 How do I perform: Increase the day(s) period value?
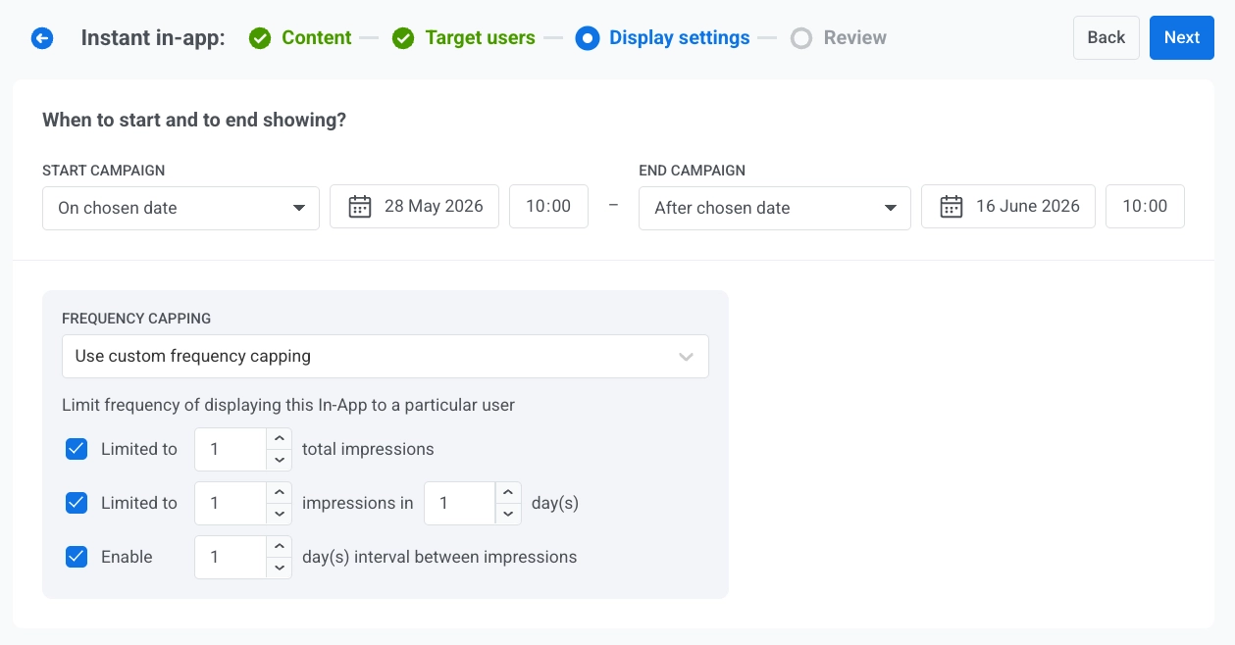(x=508, y=493)
